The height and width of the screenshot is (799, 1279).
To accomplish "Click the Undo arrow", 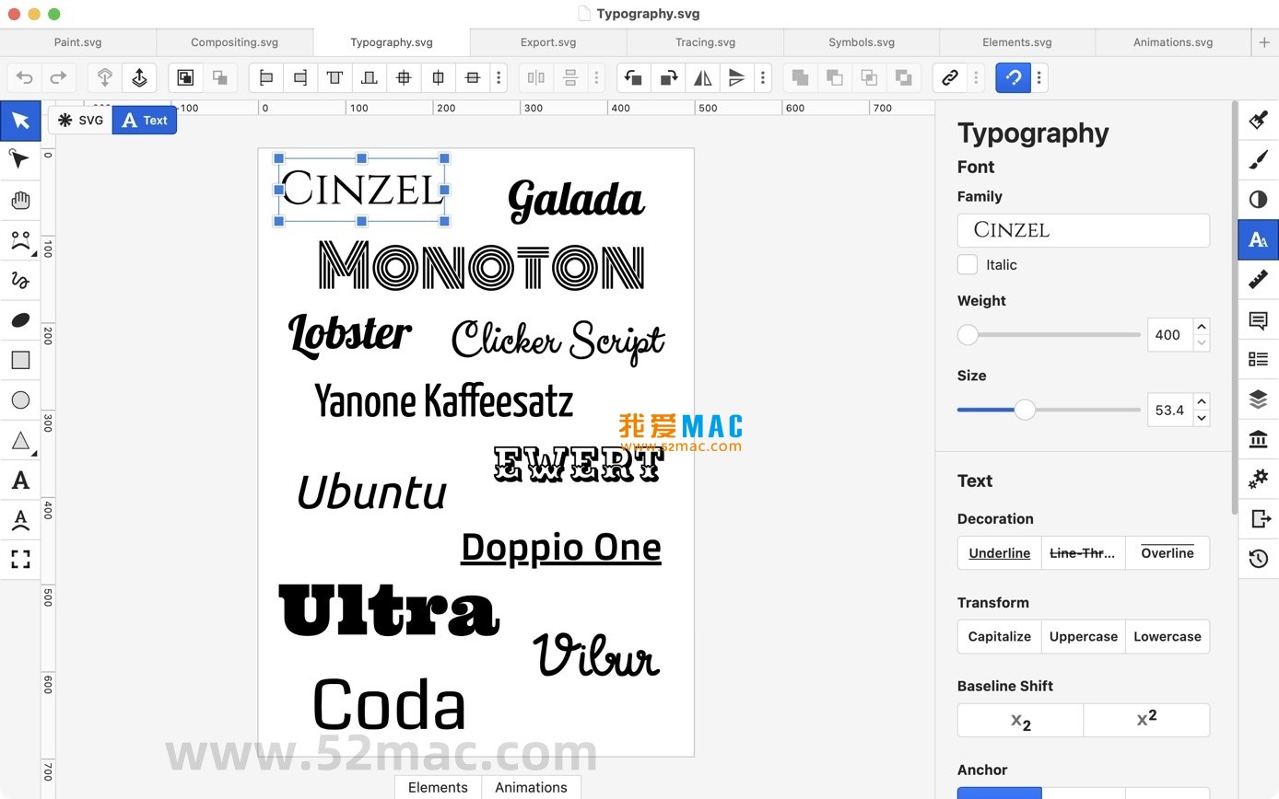I will tap(25, 78).
